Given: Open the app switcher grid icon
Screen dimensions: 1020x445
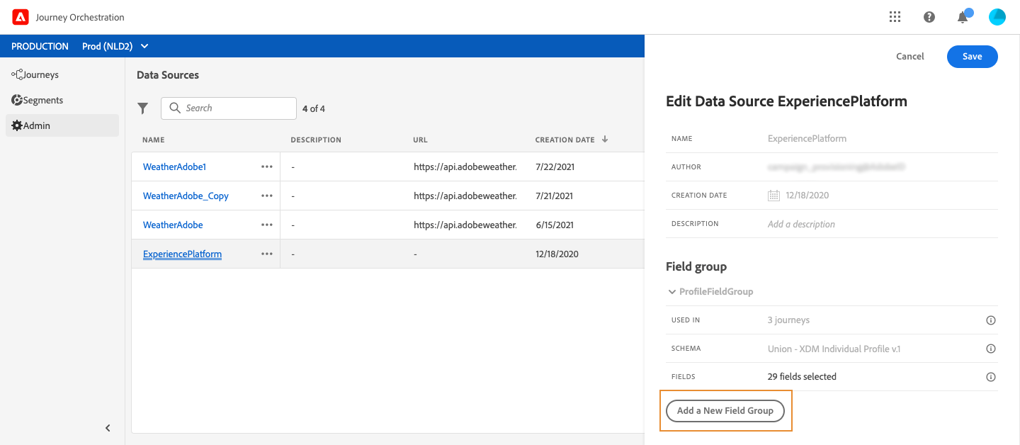Looking at the screenshot, I should click(x=895, y=17).
